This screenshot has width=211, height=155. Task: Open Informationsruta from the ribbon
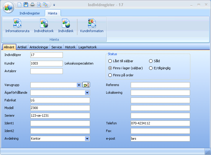point(17,26)
